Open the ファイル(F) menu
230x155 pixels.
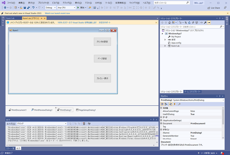coord(11,3)
